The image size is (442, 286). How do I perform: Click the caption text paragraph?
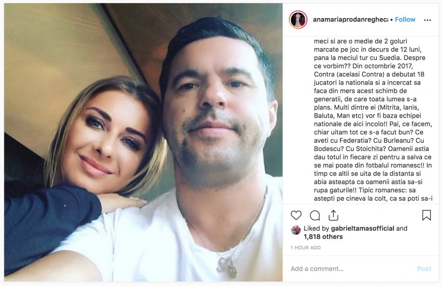373,120
